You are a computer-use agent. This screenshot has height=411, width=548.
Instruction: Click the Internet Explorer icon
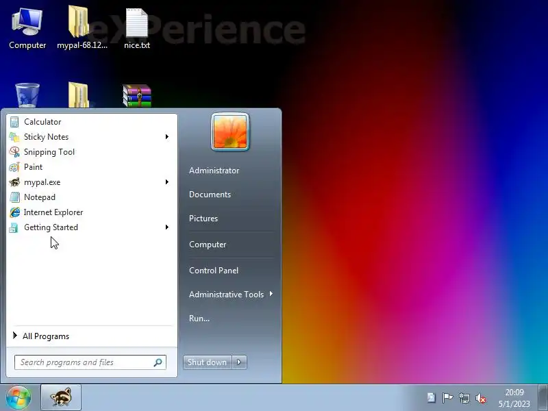point(14,212)
